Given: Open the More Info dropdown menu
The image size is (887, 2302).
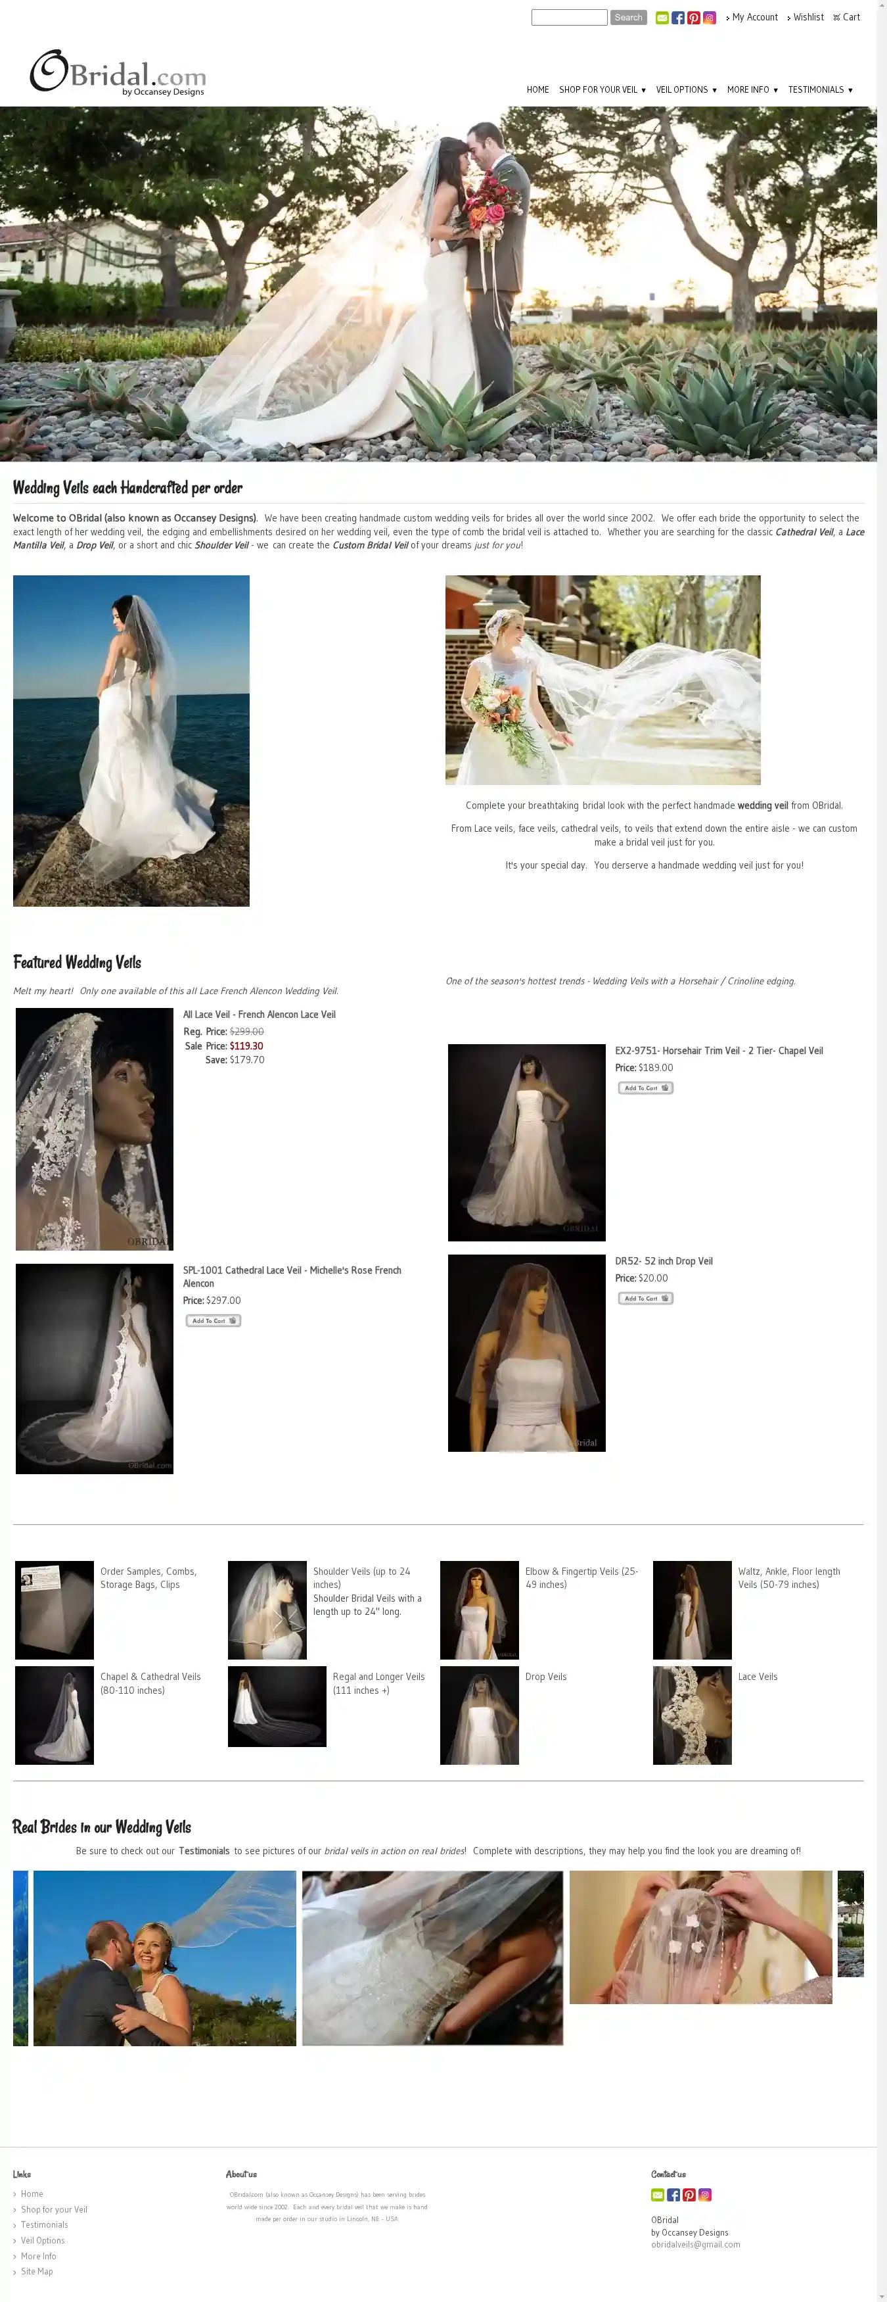Looking at the screenshot, I should coord(752,89).
